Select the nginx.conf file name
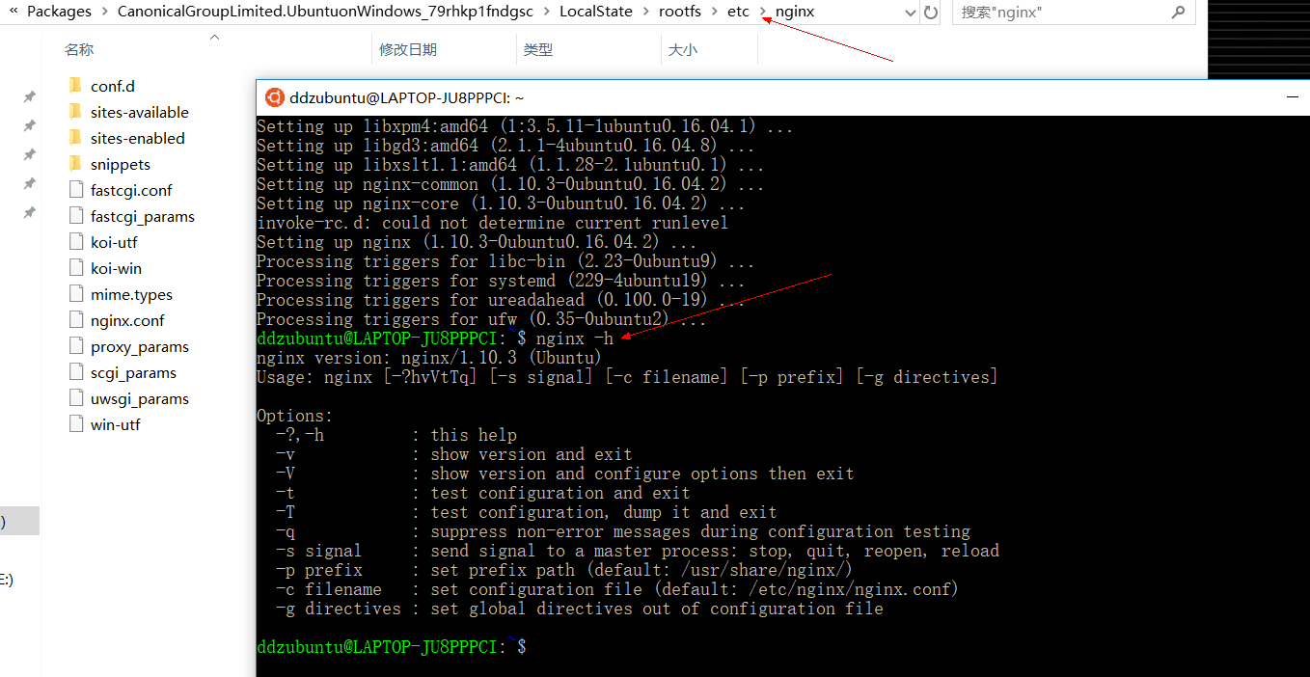Viewport: 1310px width, 677px height. tap(127, 320)
